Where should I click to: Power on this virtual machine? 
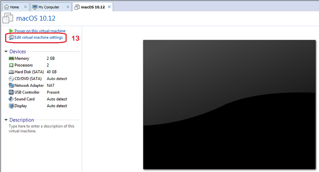40,31
